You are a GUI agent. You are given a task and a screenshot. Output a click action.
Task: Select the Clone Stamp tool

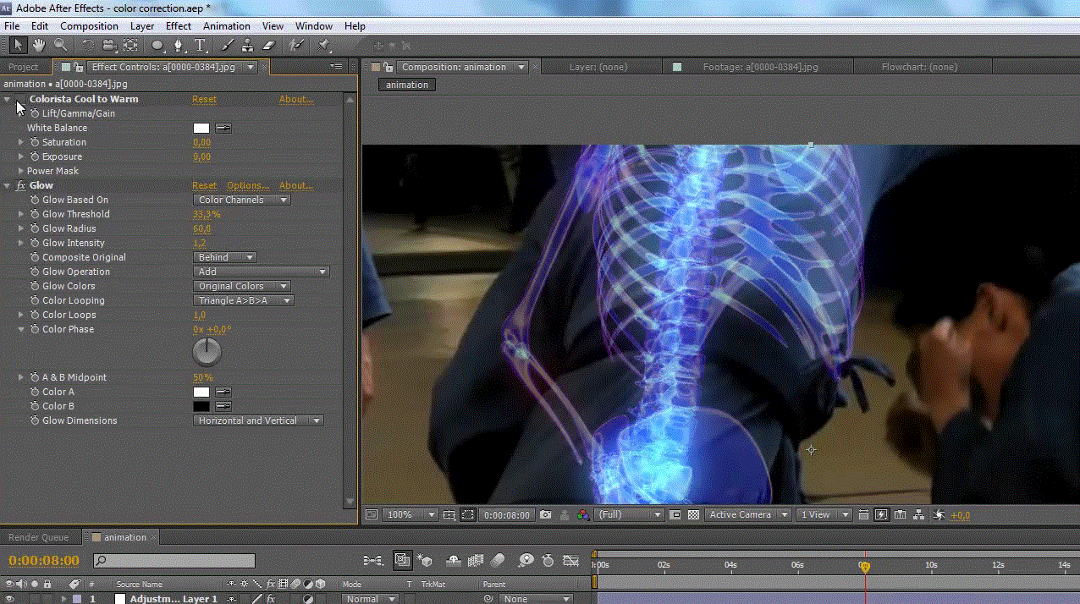(x=247, y=45)
